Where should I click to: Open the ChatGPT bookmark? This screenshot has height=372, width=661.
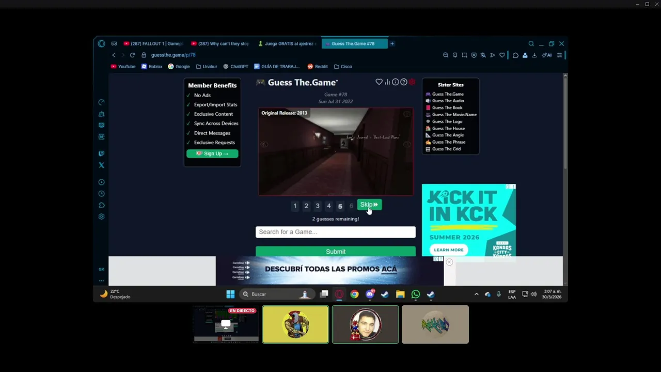(x=235, y=67)
